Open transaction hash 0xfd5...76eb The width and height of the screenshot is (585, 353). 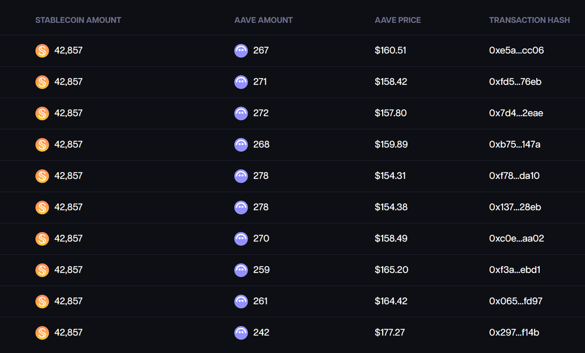[515, 82]
